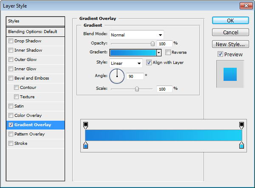
Task: Select the left opacity stop above gradient bar
Action: (x=85, y=126)
